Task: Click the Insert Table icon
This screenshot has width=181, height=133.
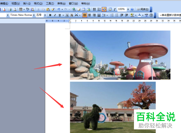Action: click(84, 9)
